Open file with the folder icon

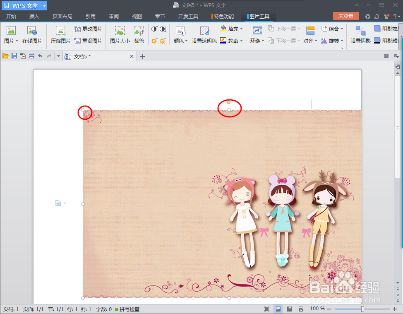click(5, 56)
